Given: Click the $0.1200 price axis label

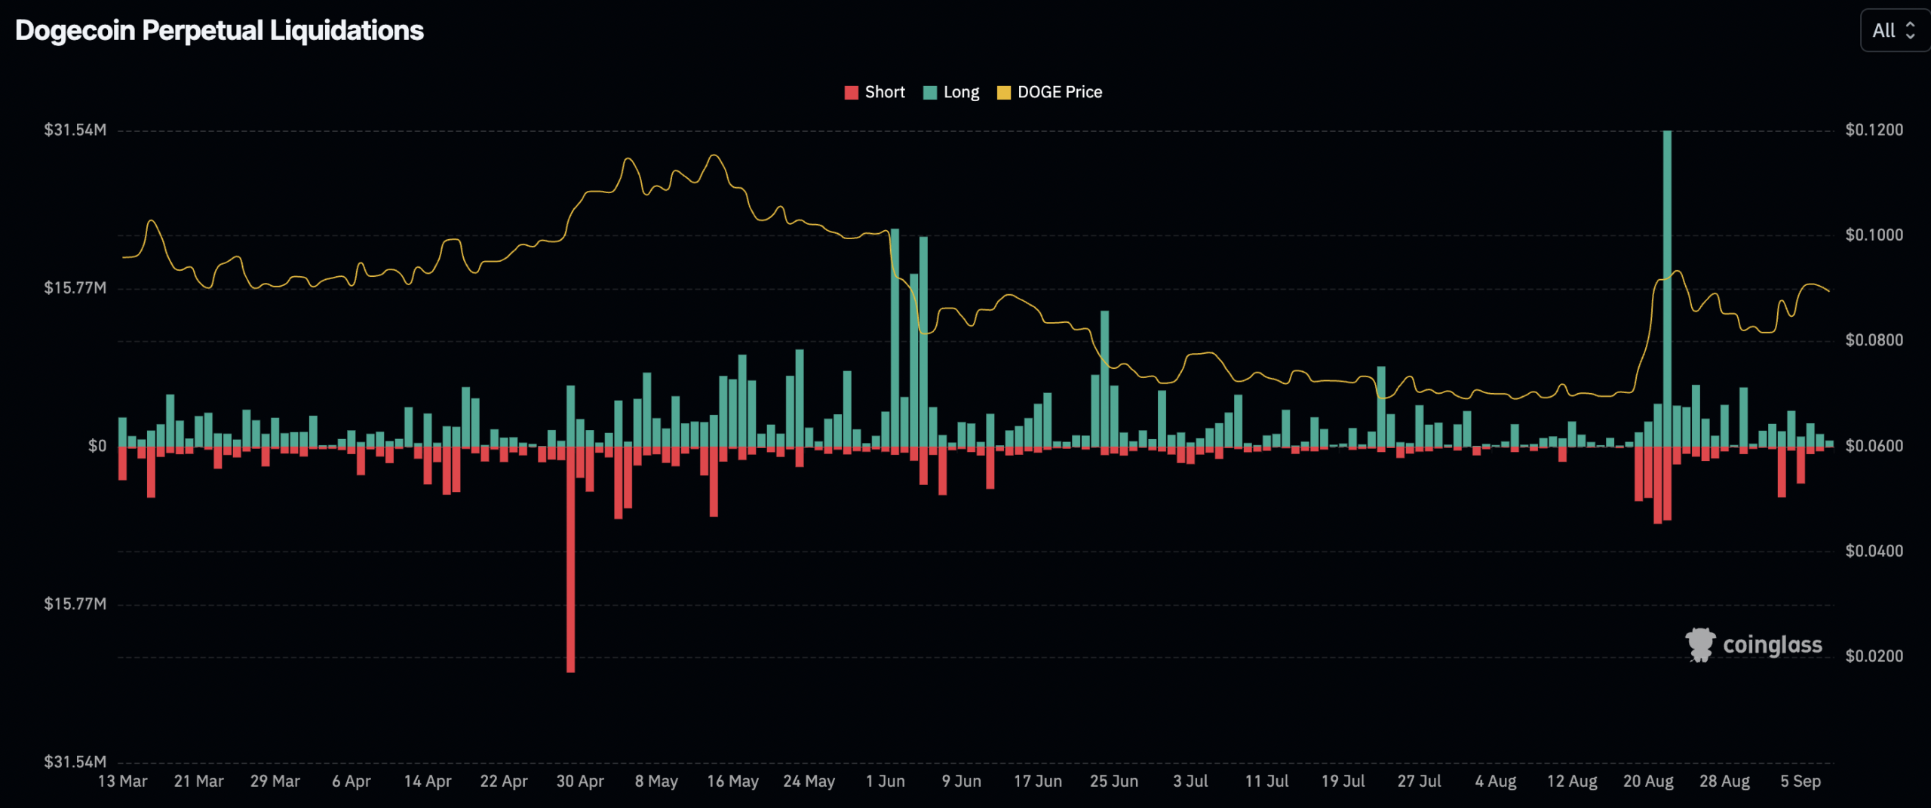Looking at the screenshot, I should tap(1874, 130).
